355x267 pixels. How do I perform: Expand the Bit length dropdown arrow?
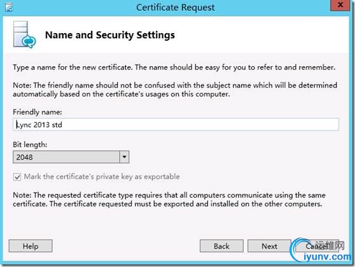click(124, 157)
